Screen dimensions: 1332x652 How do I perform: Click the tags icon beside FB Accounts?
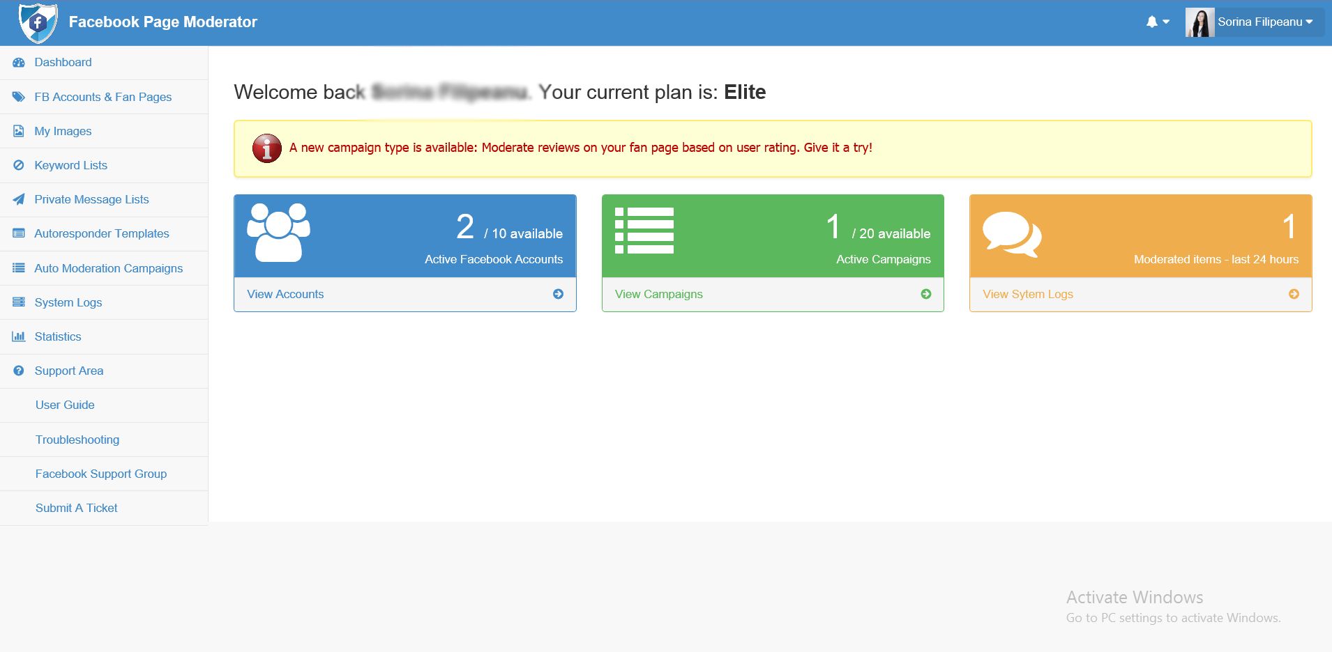(x=19, y=97)
